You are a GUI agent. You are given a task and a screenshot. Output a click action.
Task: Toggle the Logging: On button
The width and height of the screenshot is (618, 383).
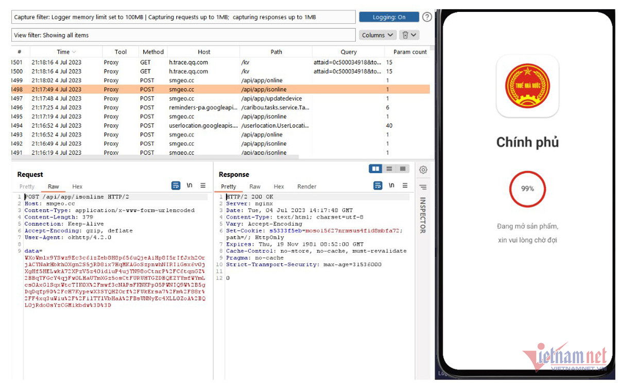pos(389,17)
